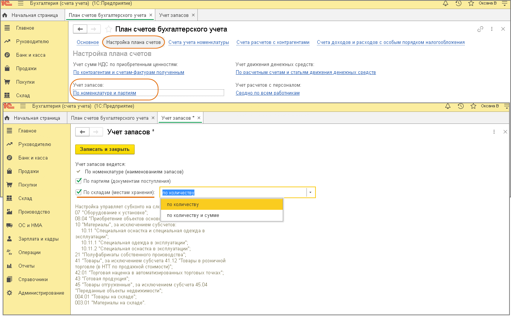The width and height of the screenshot is (511, 316).
Task: Close План счетов tab in upper window
Action: click(151, 15)
